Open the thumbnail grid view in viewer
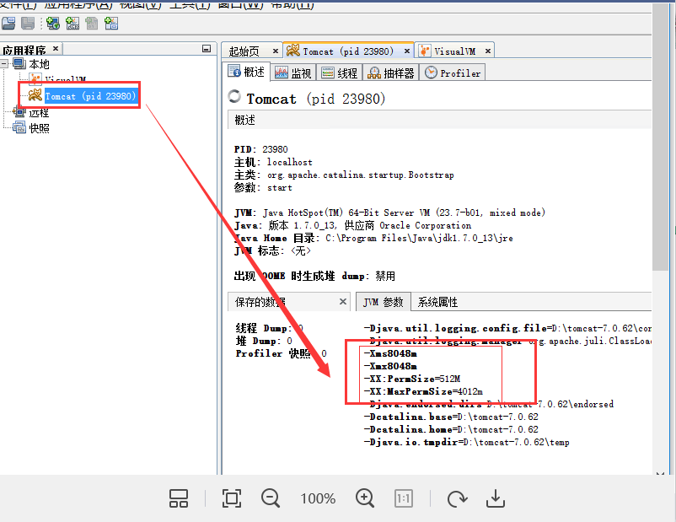The width and height of the screenshot is (676, 522). [x=179, y=498]
